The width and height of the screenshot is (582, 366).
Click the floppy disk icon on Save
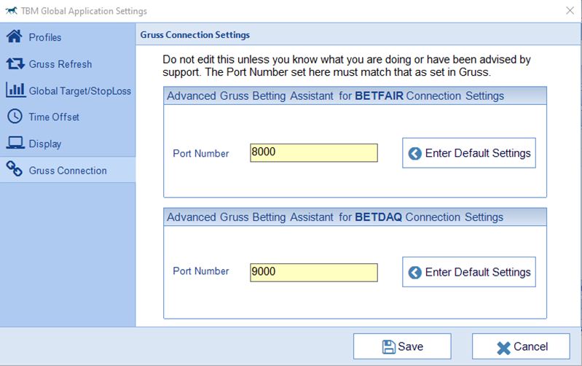pos(388,347)
